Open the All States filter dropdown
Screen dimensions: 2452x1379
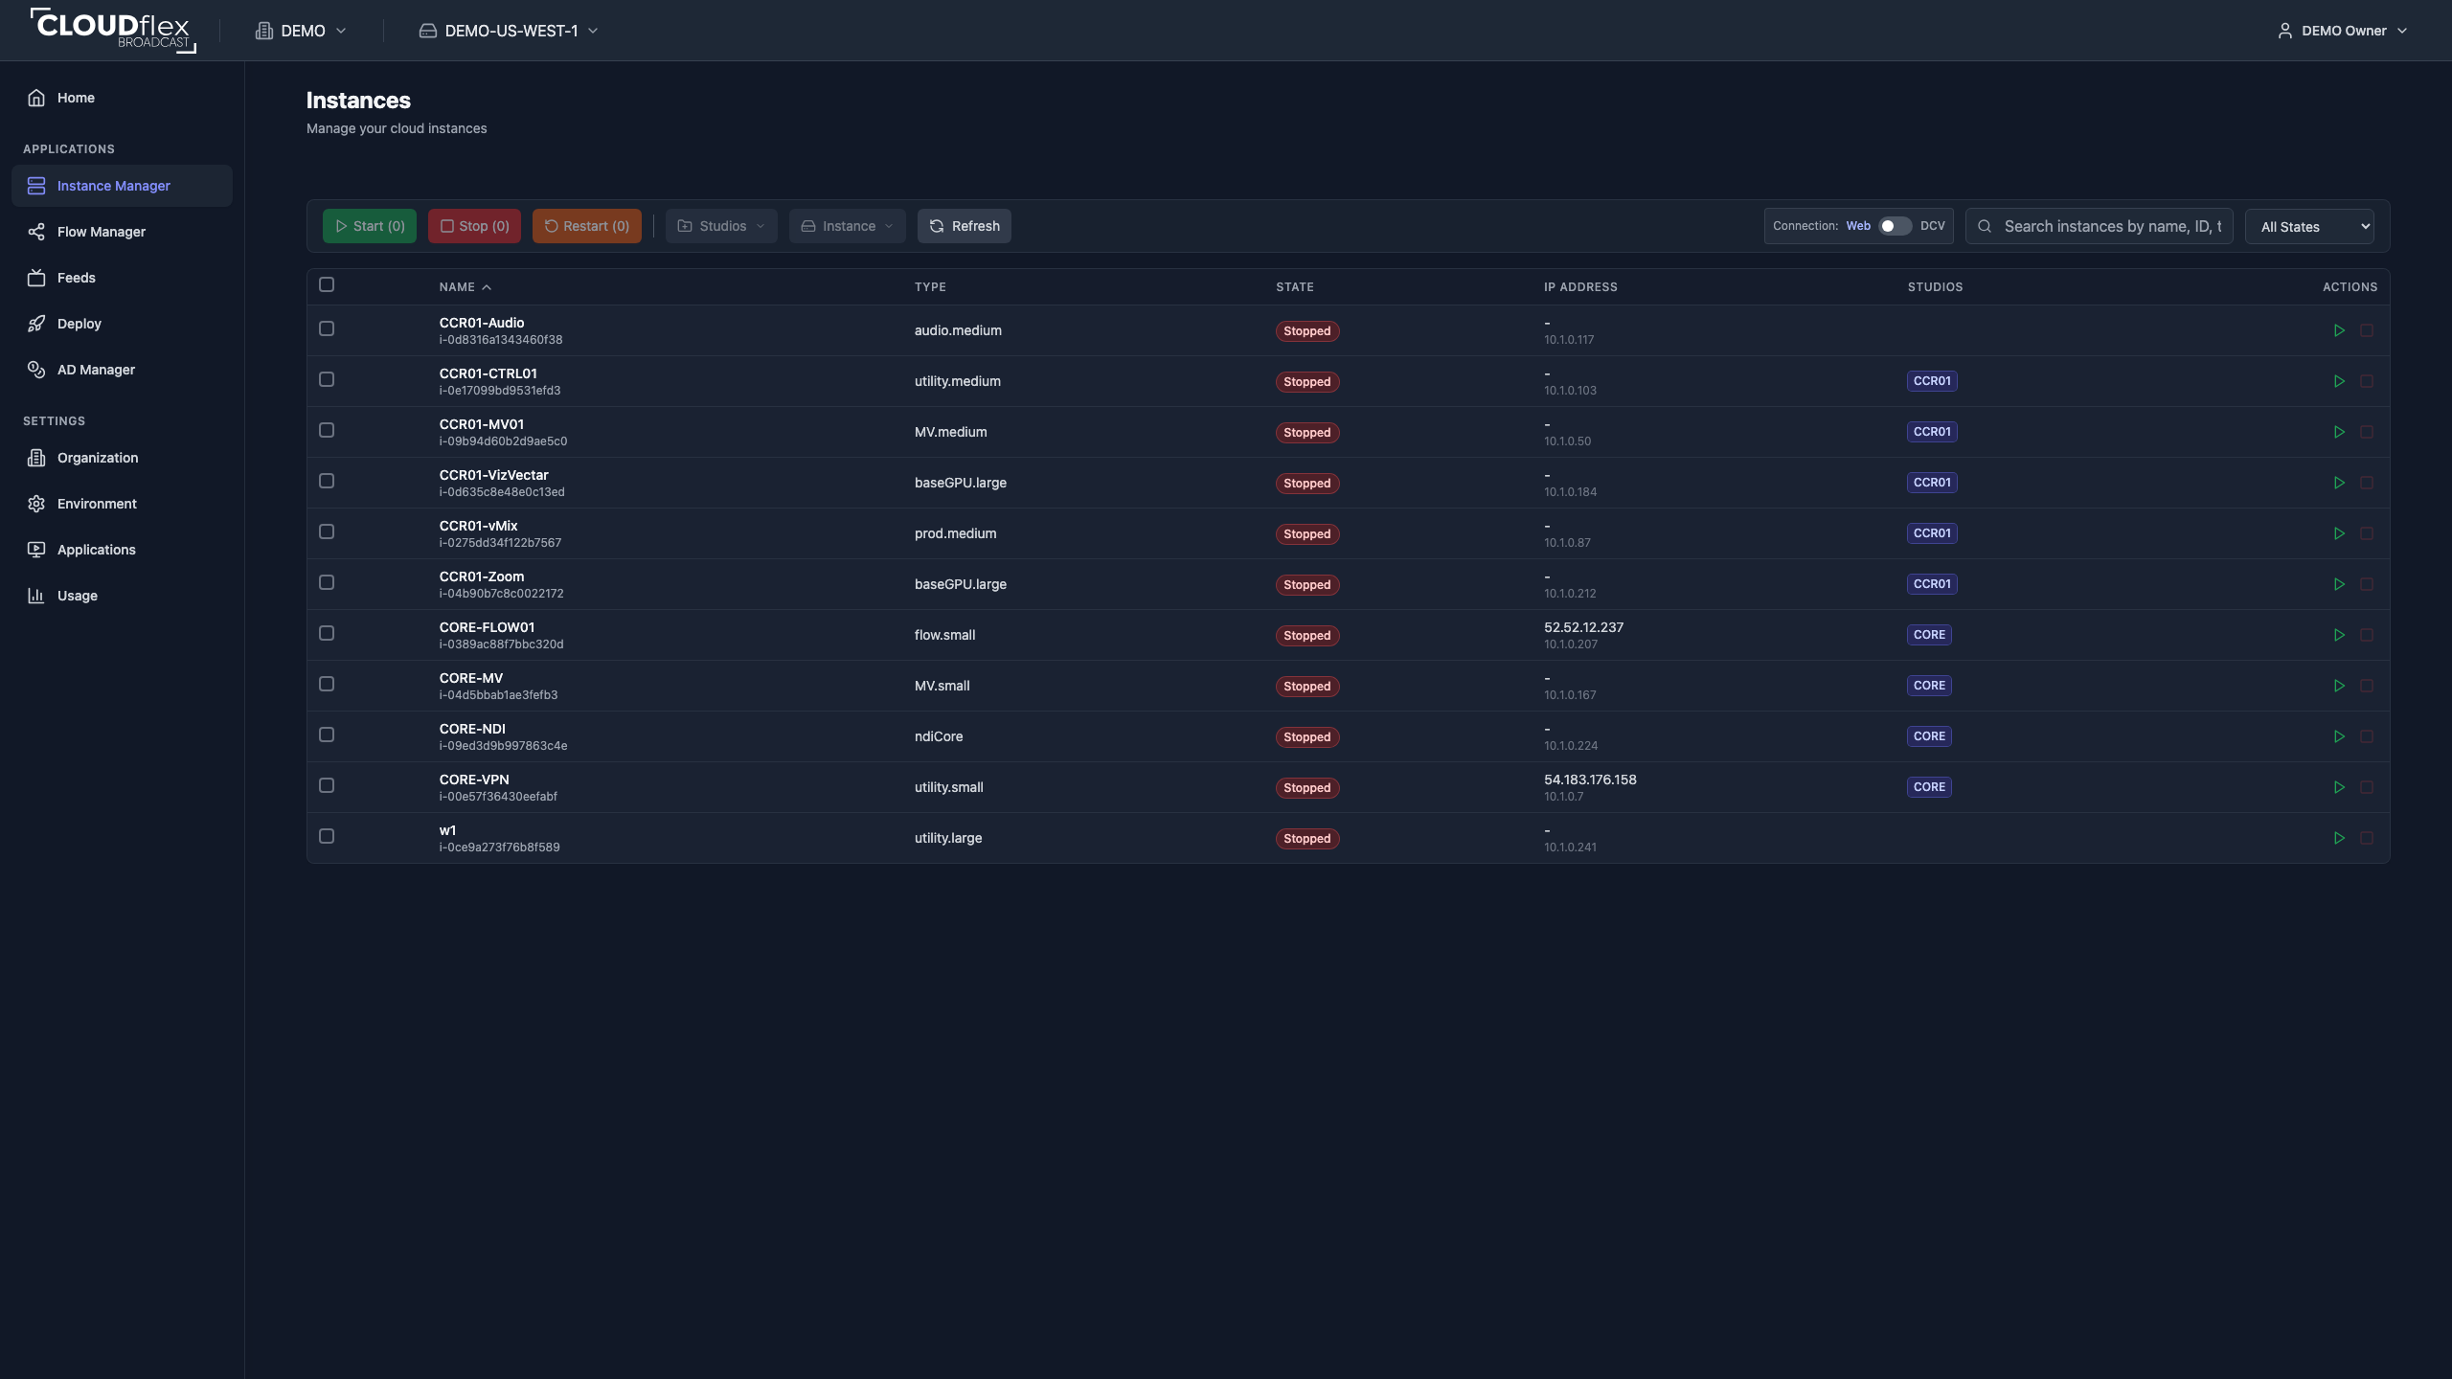pos(2309,226)
